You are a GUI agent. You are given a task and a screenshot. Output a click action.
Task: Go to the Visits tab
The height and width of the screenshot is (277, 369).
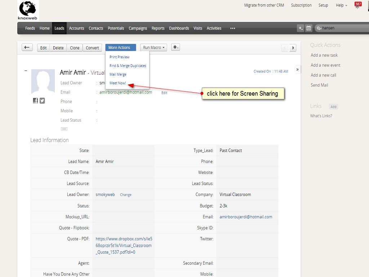[198, 28]
